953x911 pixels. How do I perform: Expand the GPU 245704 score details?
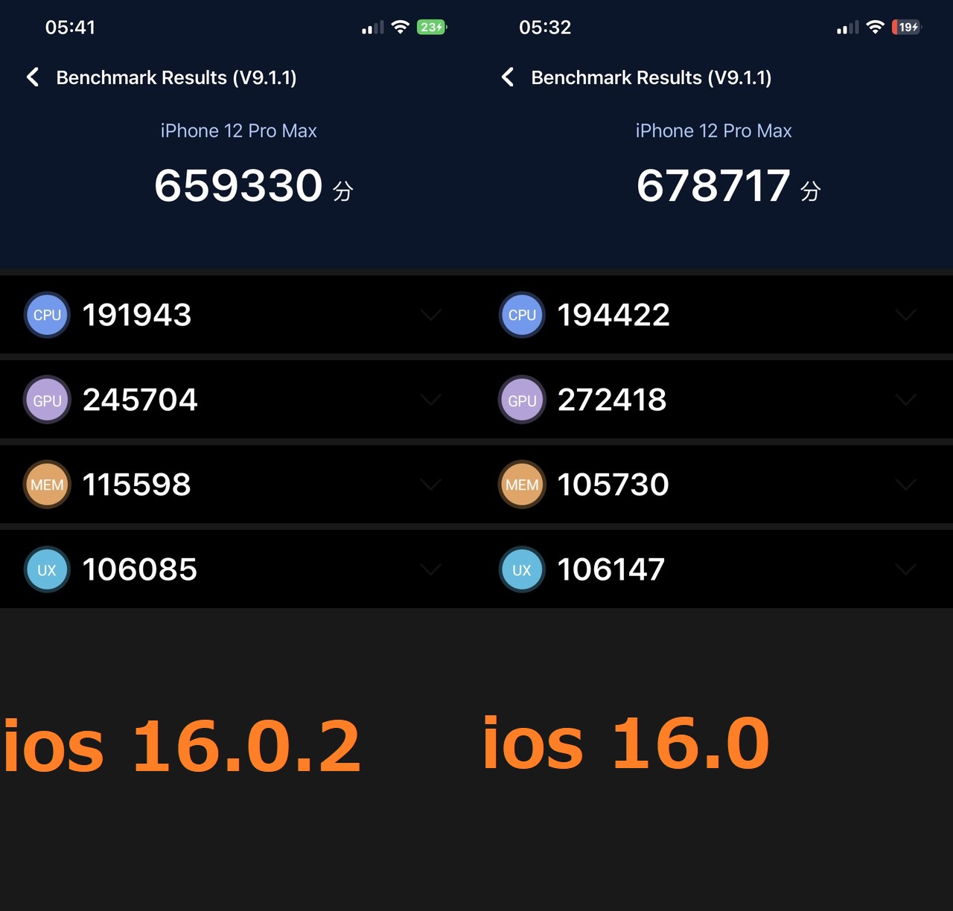[x=430, y=400]
